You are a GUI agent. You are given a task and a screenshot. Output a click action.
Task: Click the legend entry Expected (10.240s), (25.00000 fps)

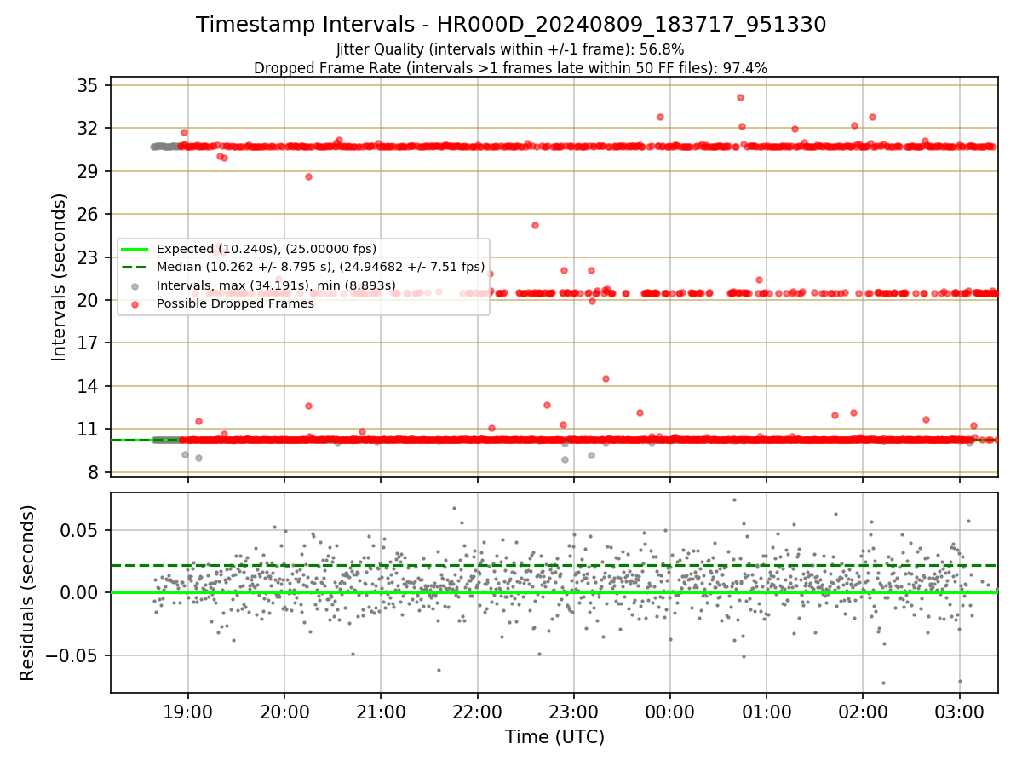267,249
